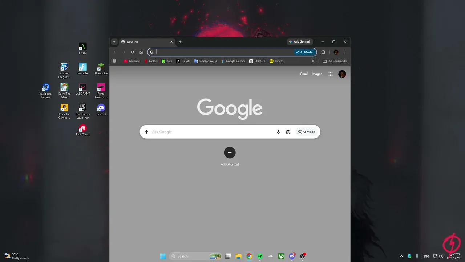Open the Gmail link

point(304,74)
